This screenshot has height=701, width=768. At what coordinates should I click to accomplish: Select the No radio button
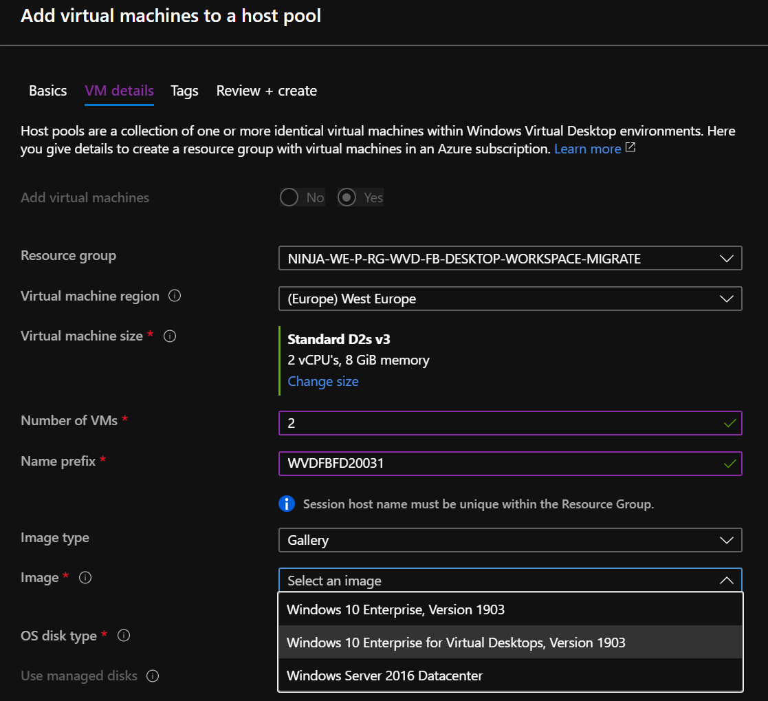(x=289, y=197)
